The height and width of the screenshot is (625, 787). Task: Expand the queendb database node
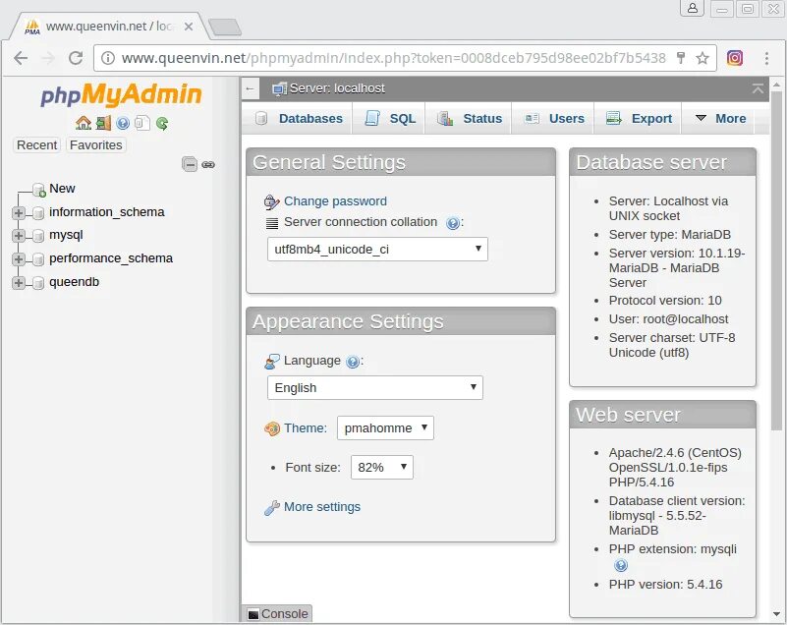coord(18,283)
